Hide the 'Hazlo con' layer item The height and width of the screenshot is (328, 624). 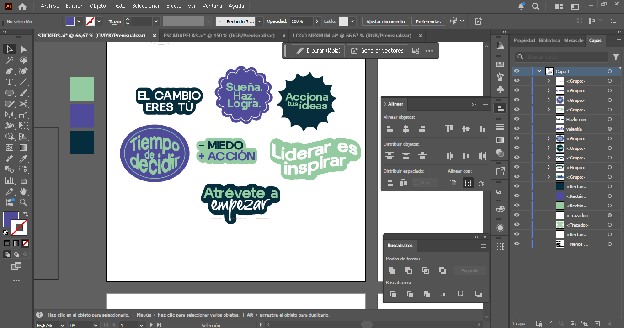[517, 119]
